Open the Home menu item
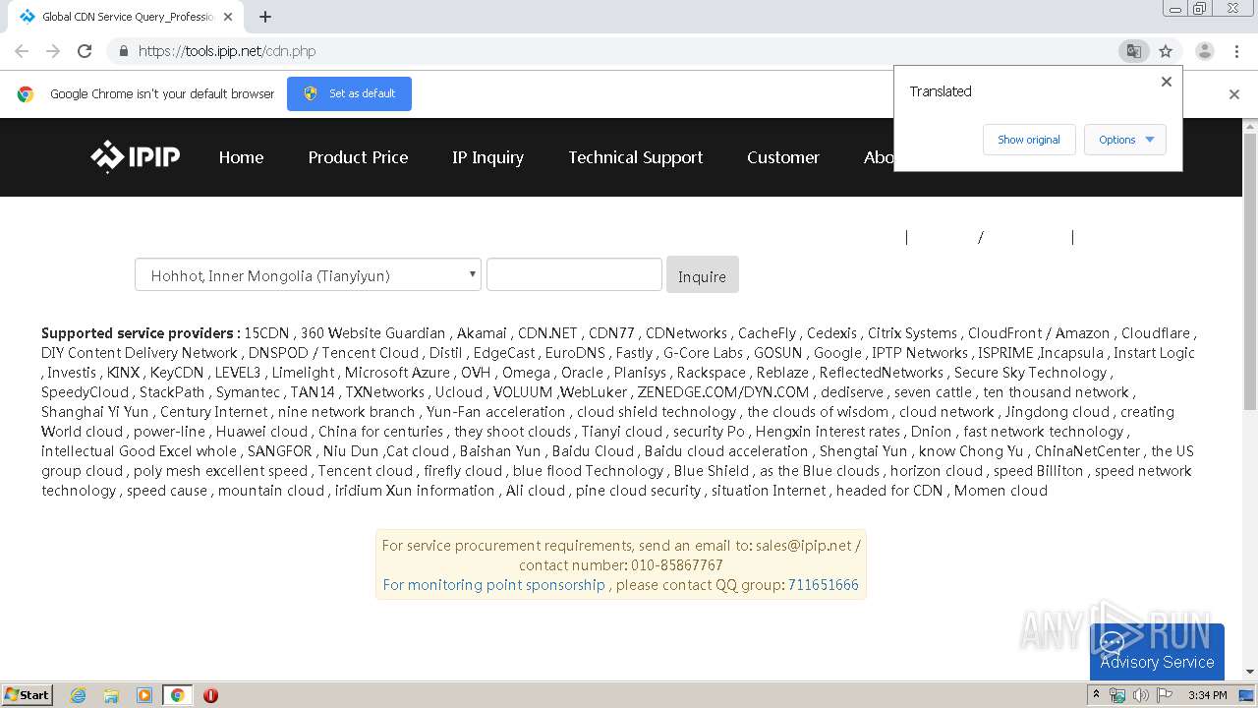The image size is (1258, 708). tap(241, 157)
